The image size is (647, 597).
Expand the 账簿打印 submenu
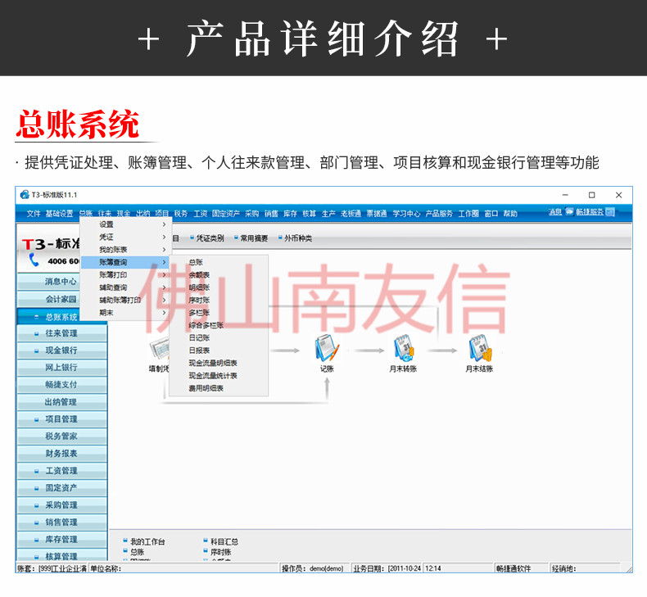pyautogui.click(x=126, y=275)
